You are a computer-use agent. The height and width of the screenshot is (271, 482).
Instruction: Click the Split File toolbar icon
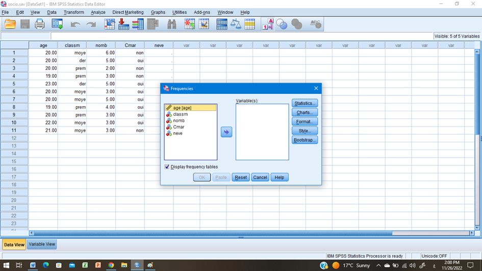tap(222, 24)
